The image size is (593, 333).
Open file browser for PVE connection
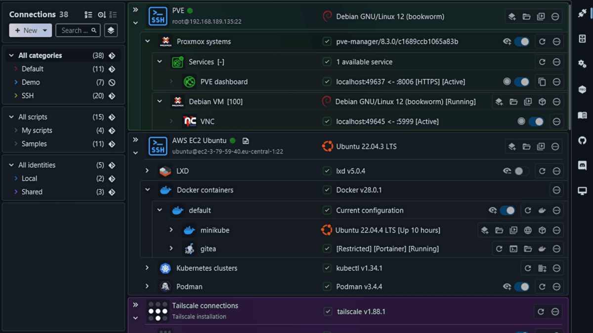526,17
